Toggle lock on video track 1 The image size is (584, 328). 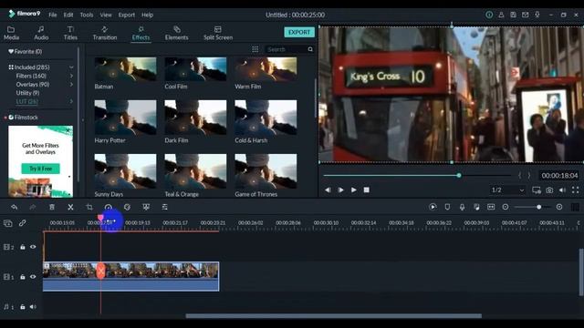pyautogui.click(x=23, y=277)
